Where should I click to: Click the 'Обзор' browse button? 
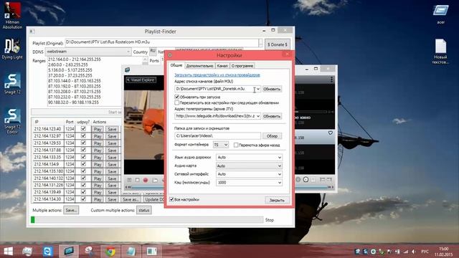click(272, 136)
